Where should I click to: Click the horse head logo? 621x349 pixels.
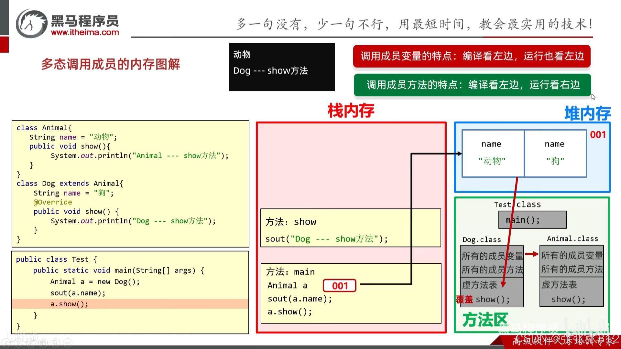[31, 23]
